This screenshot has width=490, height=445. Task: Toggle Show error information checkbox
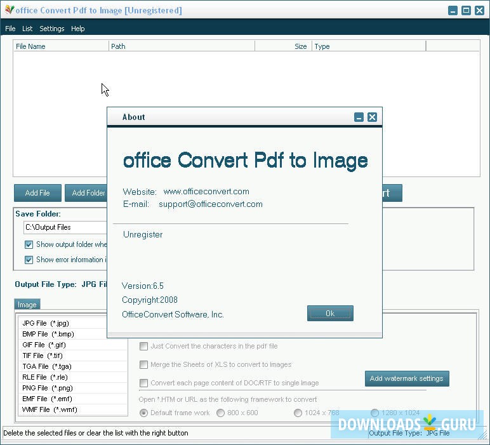coord(29,260)
